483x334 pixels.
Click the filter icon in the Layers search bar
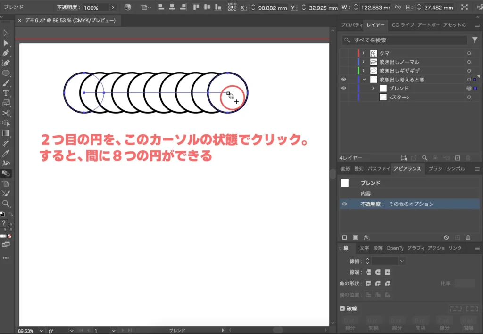pos(475,40)
